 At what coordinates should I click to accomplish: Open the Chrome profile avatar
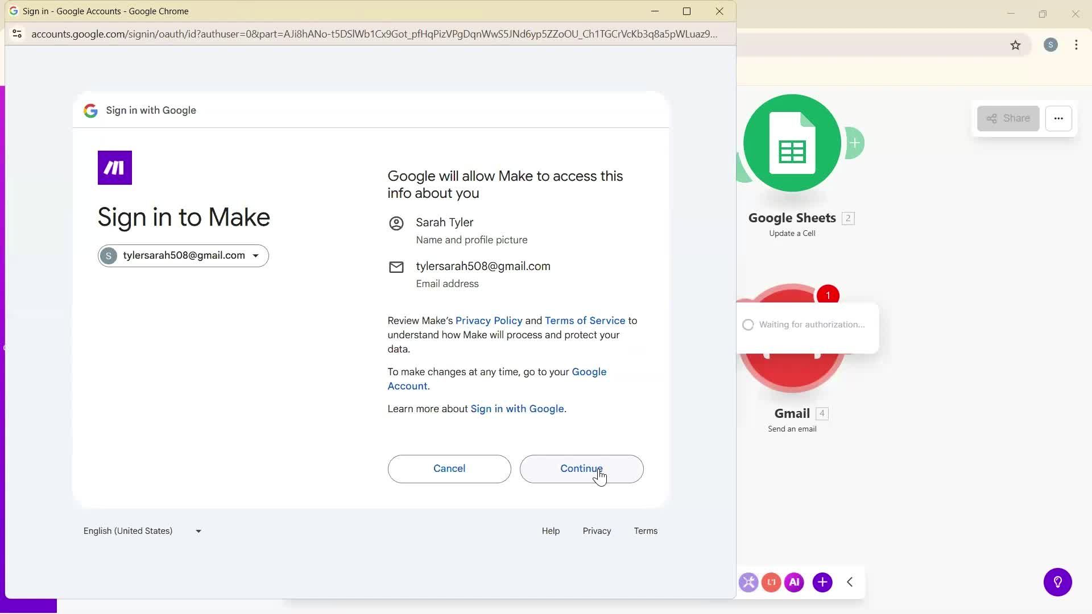[x=1050, y=45]
